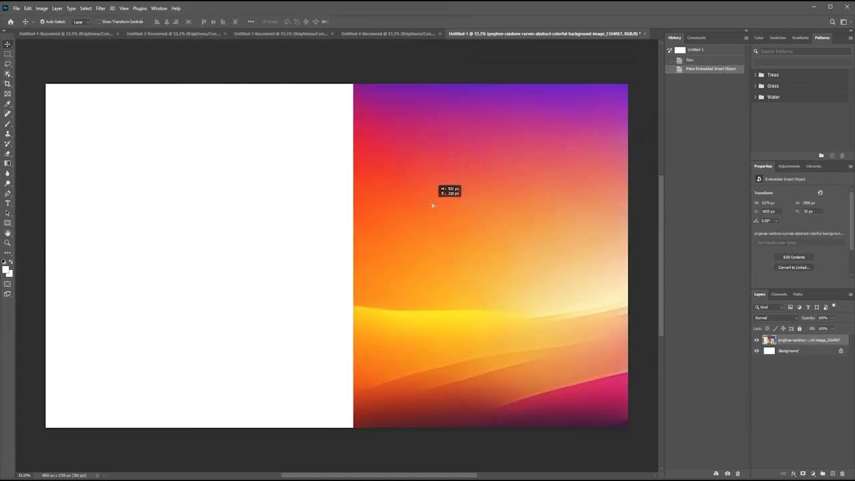The width and height of the screenshot is (855, 481).
Task: Open the Fill dropdown arrow
Action: tap(832, 329)
